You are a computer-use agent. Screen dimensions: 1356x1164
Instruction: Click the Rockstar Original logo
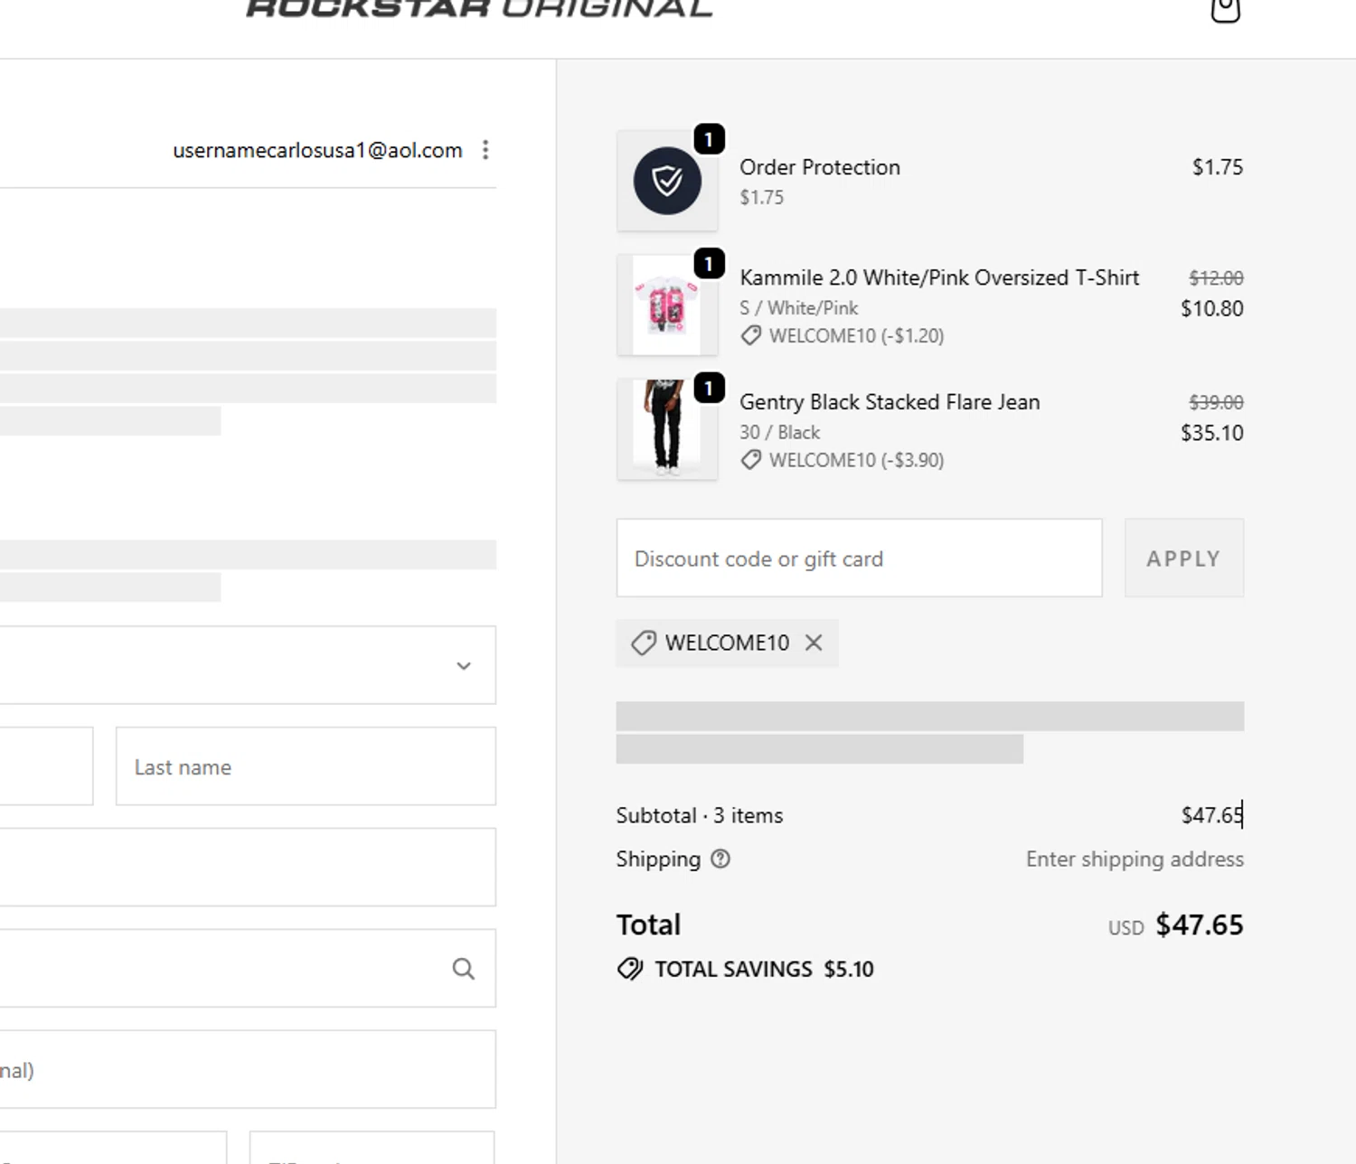(x=479, y=9)
